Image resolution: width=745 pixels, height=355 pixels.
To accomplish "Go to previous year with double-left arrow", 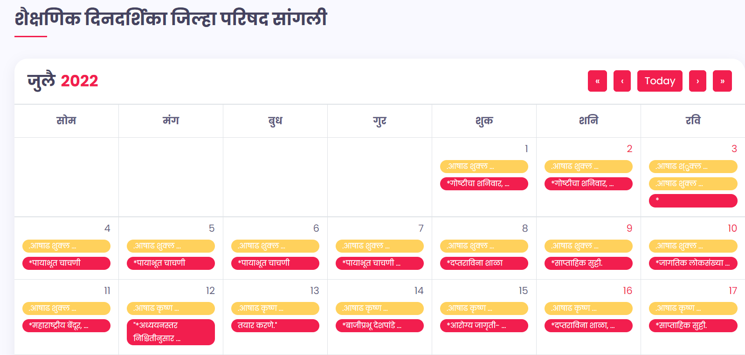I will click(x=597, y=81).
